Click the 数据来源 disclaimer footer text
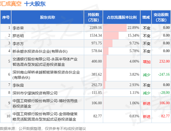 click(x=43, y=129)
